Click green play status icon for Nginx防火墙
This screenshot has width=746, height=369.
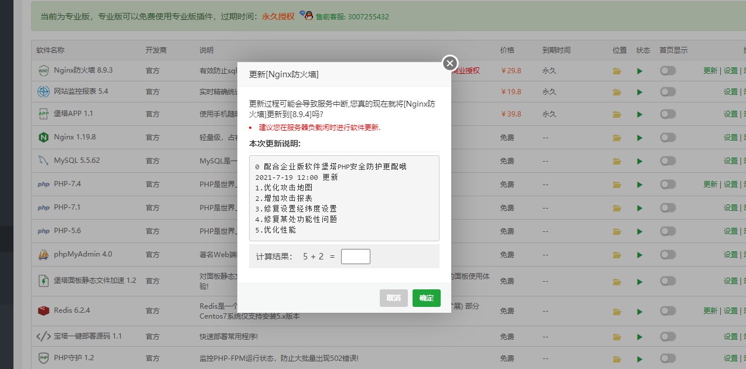click(640, 71)
